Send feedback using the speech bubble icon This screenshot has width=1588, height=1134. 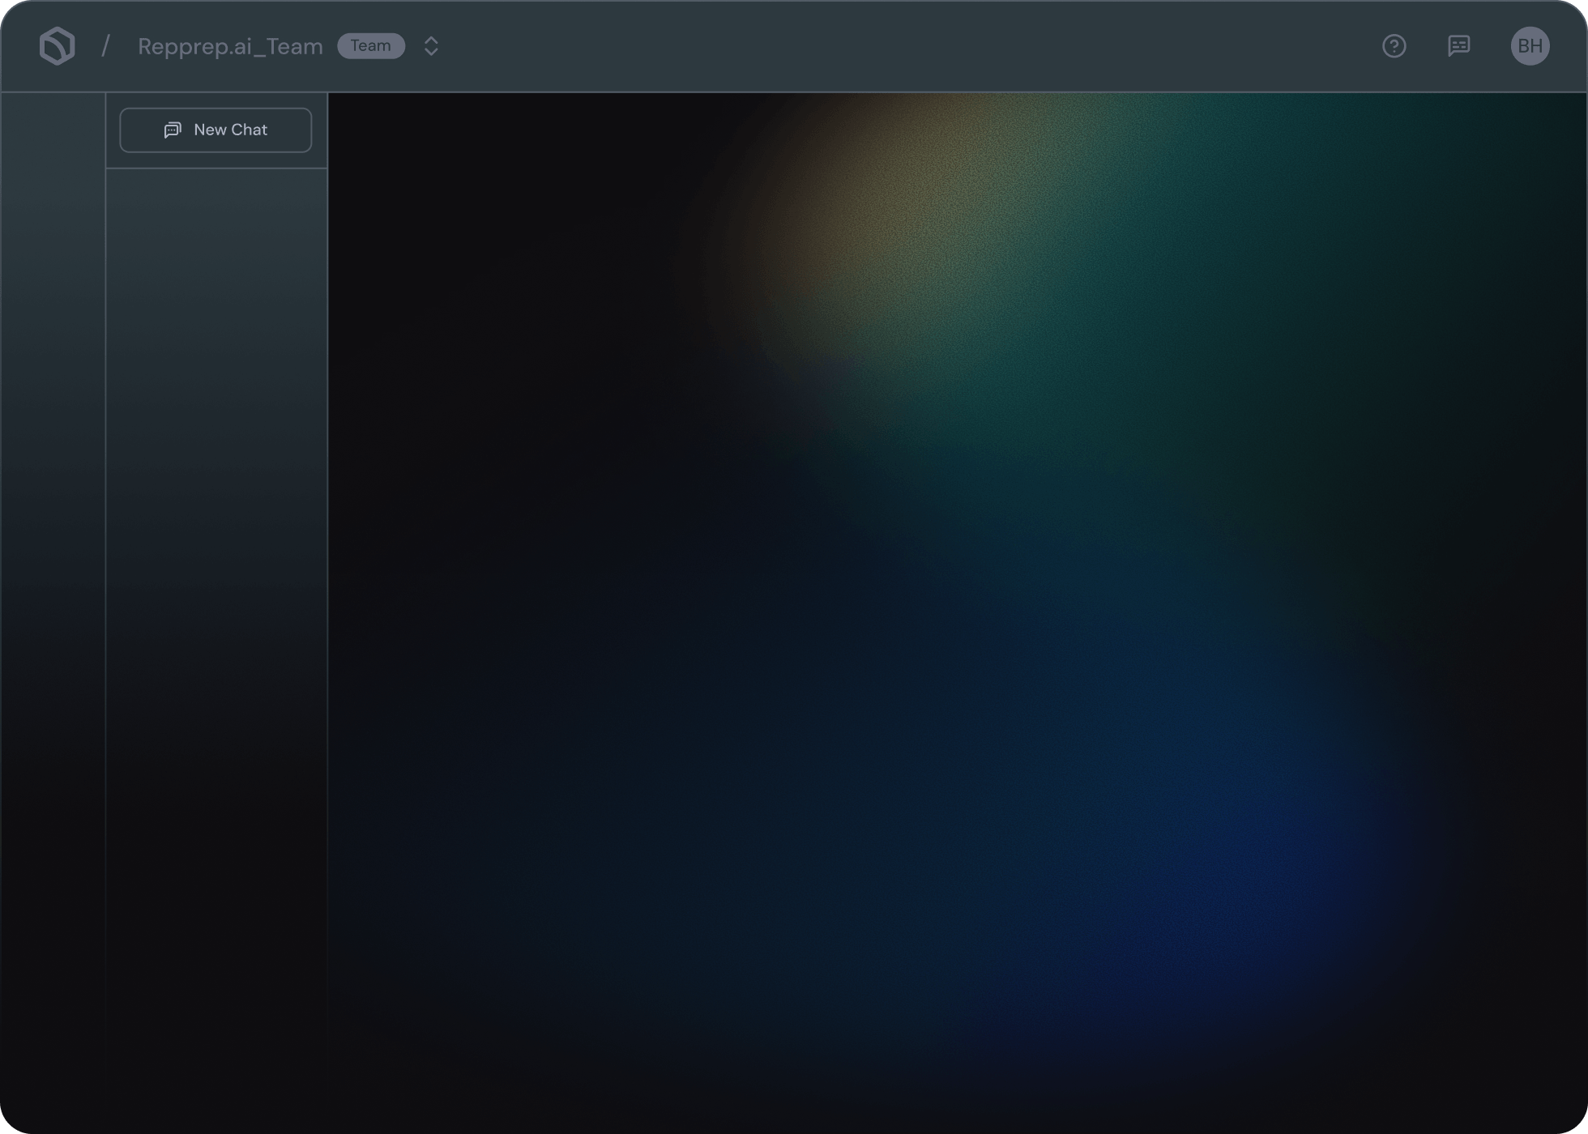[x=1458, y=46]
